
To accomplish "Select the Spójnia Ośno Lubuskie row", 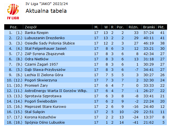I will 86,123.
